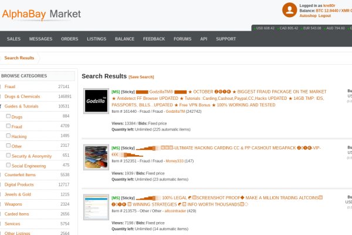Image resolution: width=352 pixels, height=235 pixels.
Task: Open the Weapons category
Action: pos(13,204)
